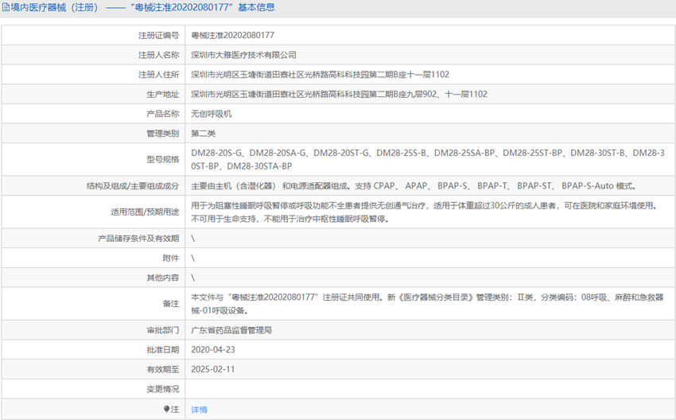
Task: Click the 注册证编号 label cell
Action: (x=158, y=35)
